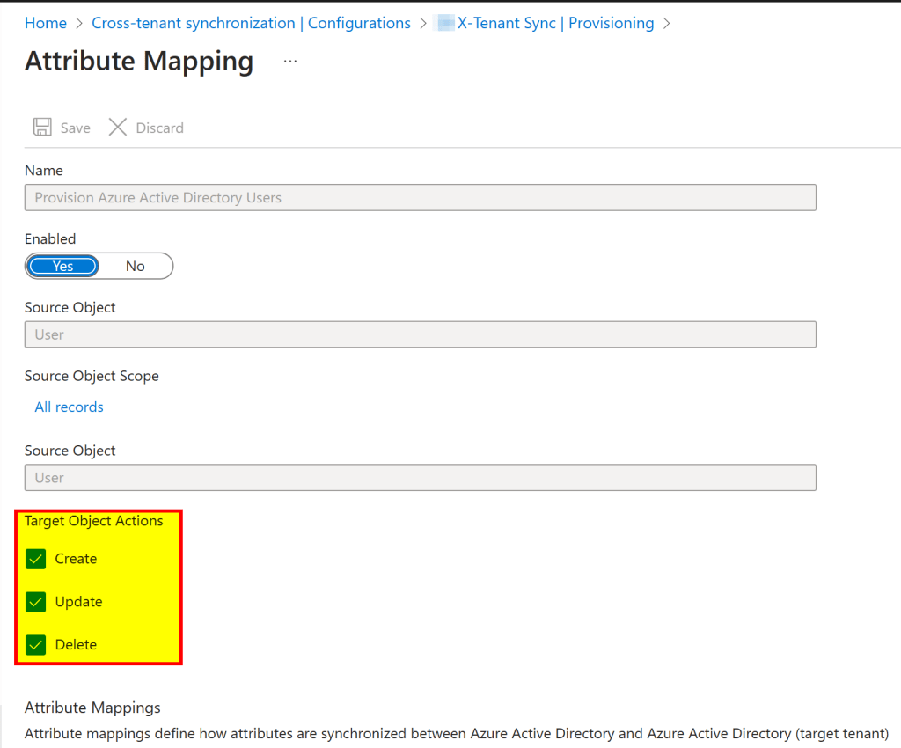Image resolution: width=901 pixels, height=748 pixels.
Task: Open the ellipsis menu beside Attribute Mapping
Action: click(x=290, y=62)
